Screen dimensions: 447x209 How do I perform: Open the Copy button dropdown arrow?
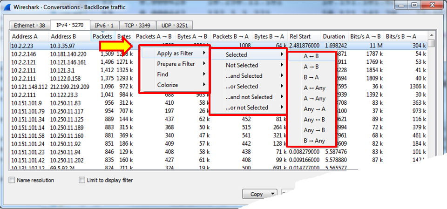(273, 194)
